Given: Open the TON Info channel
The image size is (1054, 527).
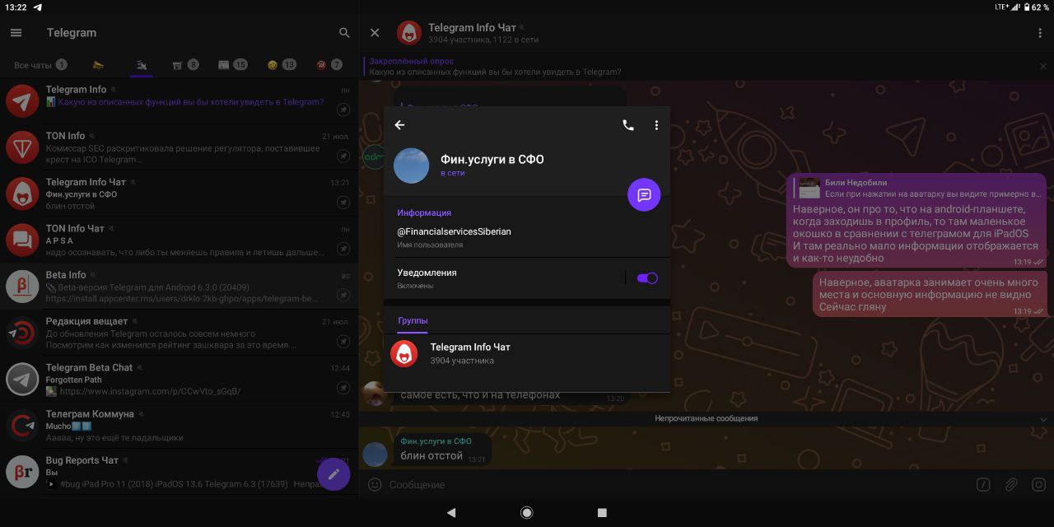Looking at the screenshot, I should pyautogui.click(x=179, y=147).
